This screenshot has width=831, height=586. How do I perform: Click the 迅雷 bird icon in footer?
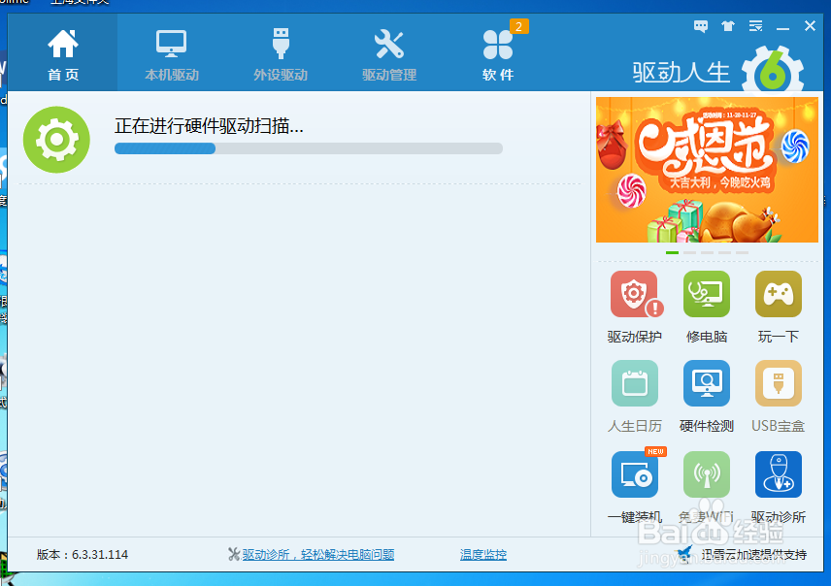point(684,554)
